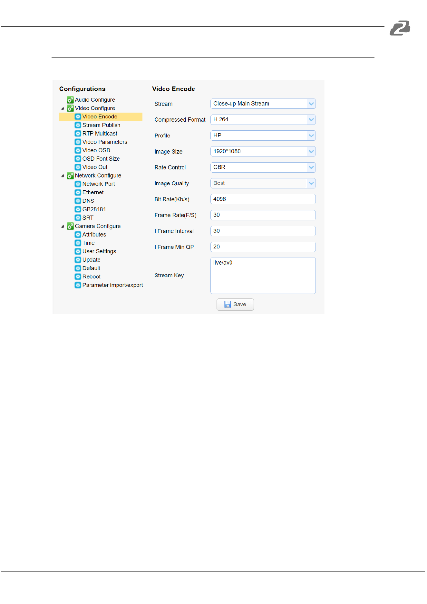Open the camera Attributes page

[94, 235]
